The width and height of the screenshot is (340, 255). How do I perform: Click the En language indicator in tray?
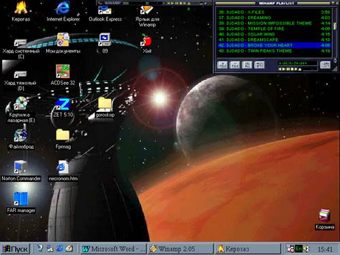pos(298,249)
